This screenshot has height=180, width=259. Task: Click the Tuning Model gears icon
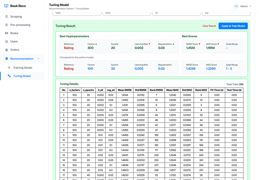point(9,76)
